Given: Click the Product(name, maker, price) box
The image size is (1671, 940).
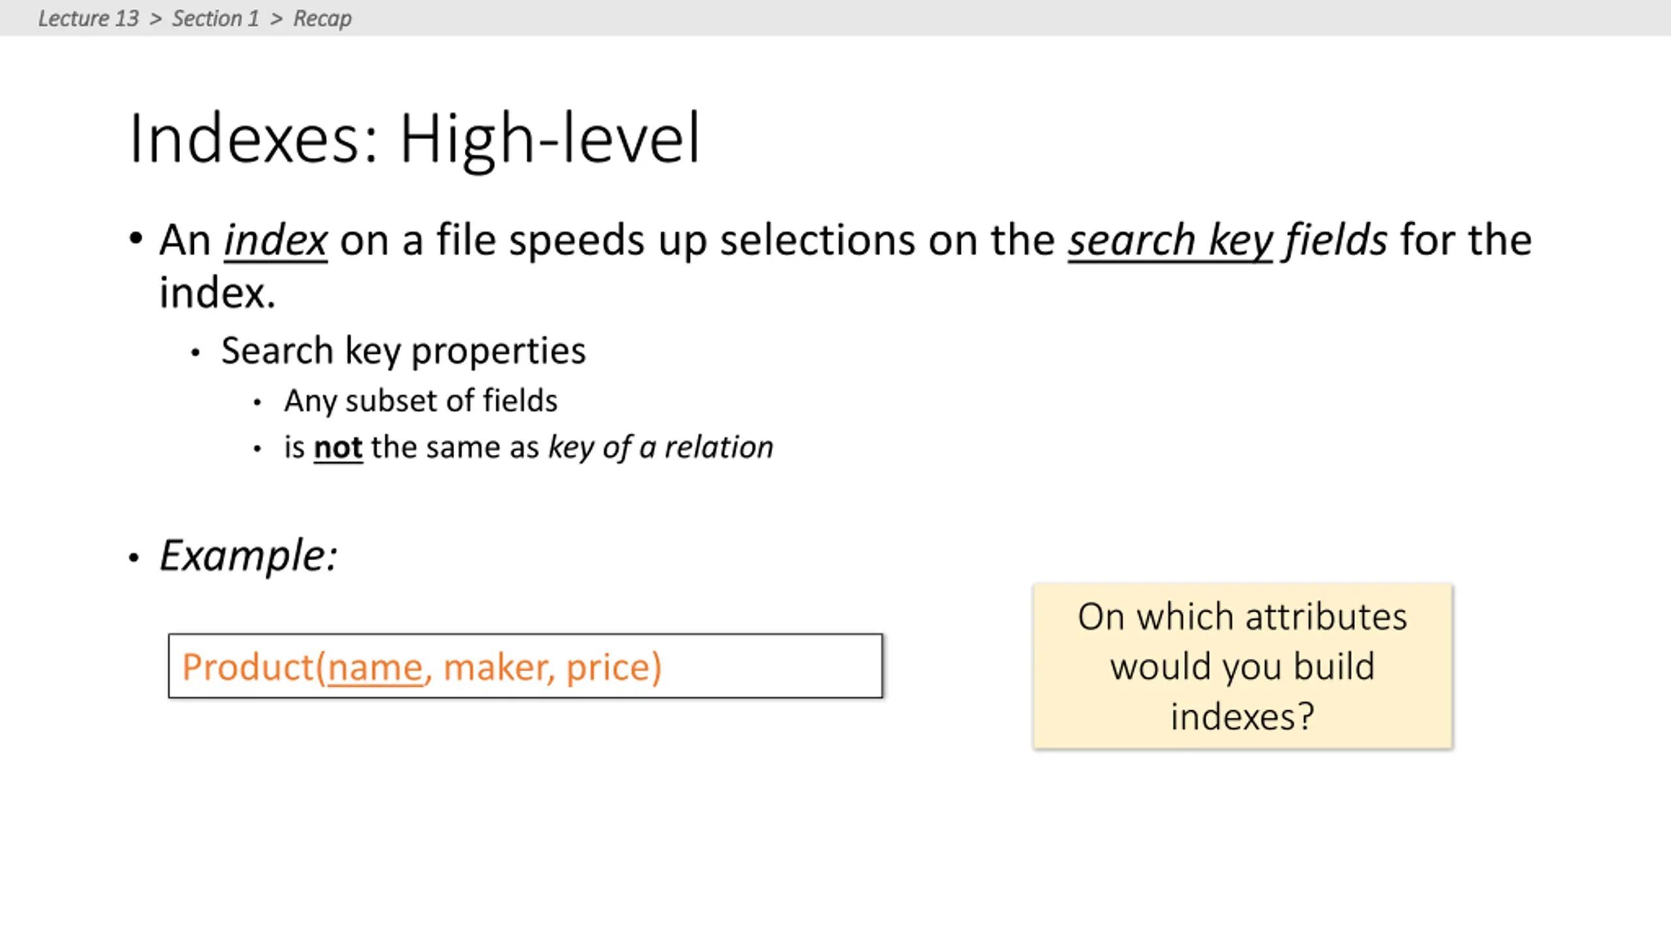Looking at the screenshot, I should click(525, 666).
